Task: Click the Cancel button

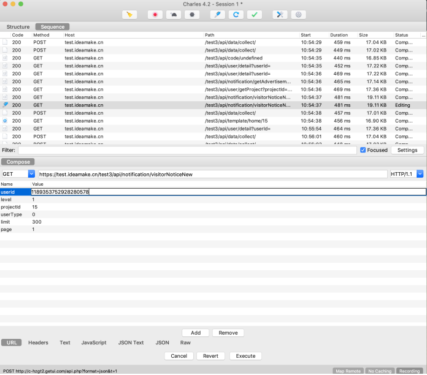Action: tap(179, 356)
